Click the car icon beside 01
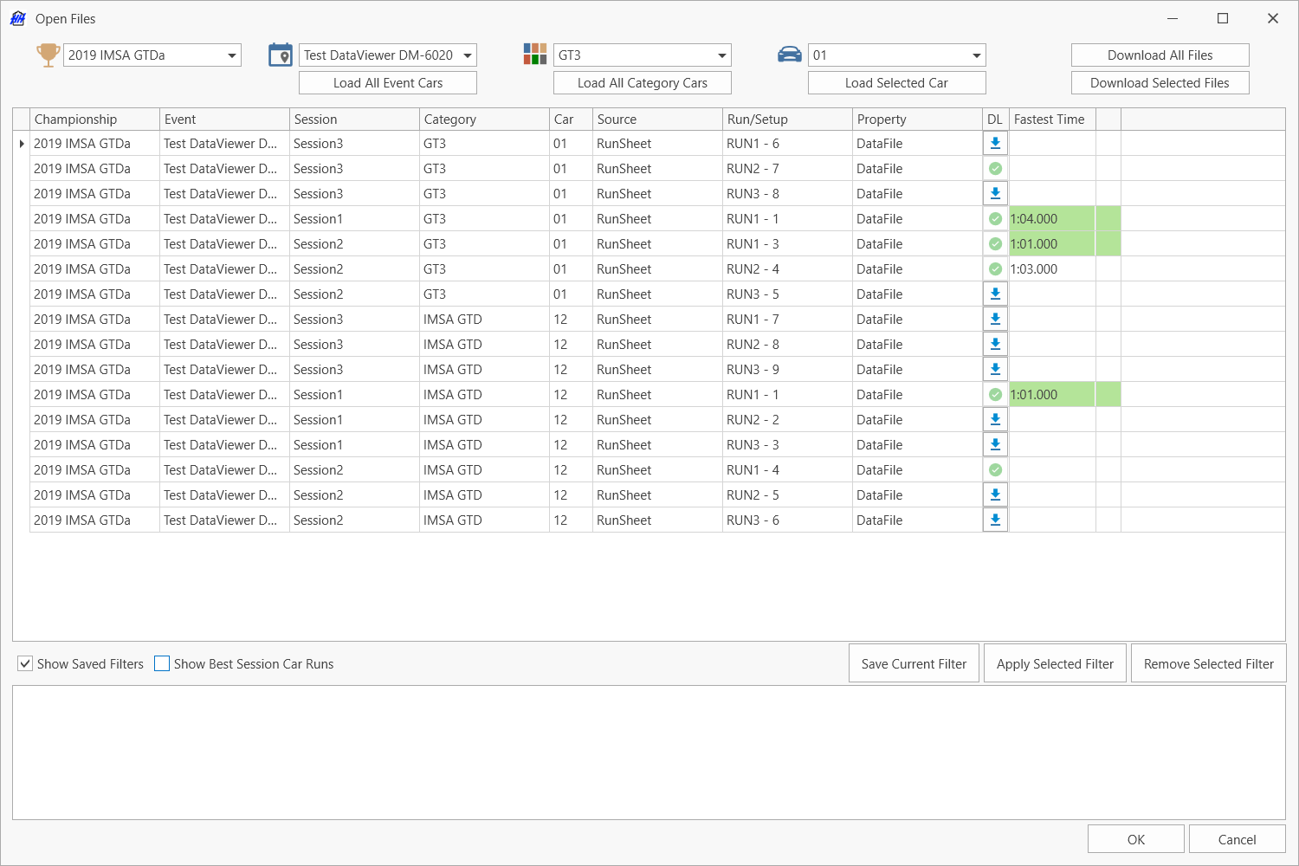1299x866 pixels. [x=790, y=55]
